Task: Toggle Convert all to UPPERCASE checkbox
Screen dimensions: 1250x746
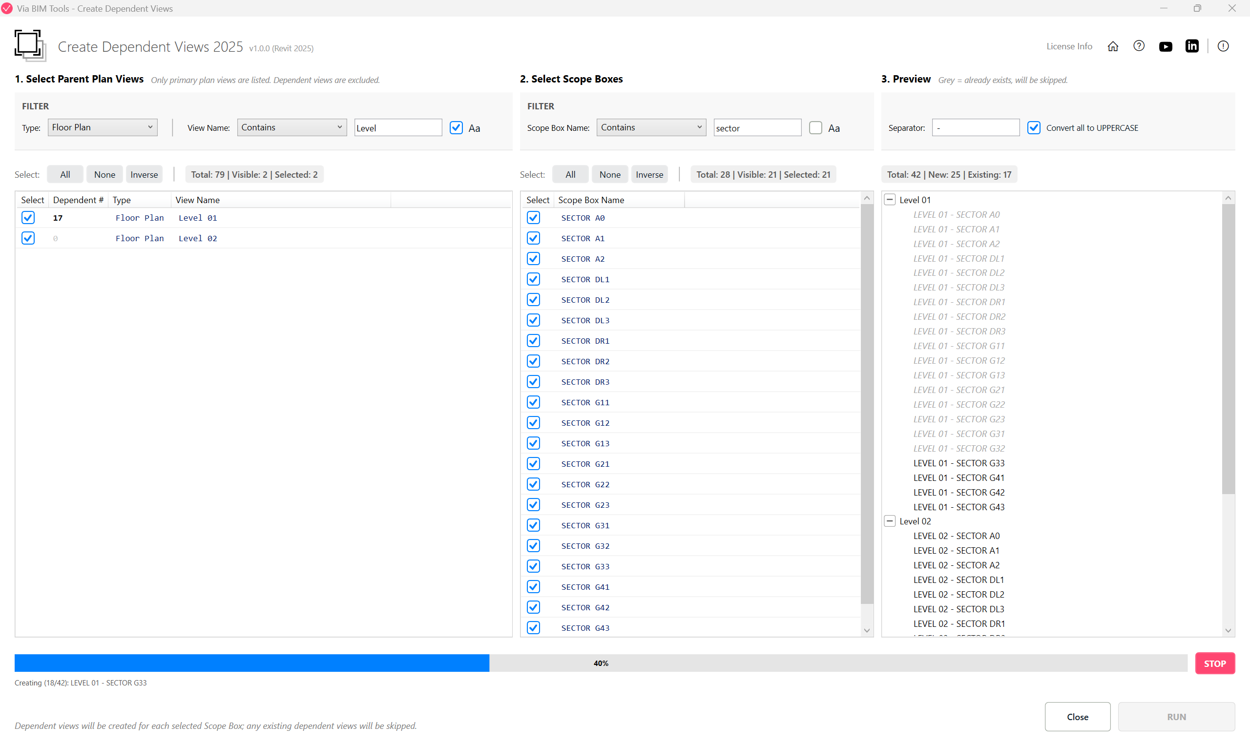Action: click(1033, 128)
